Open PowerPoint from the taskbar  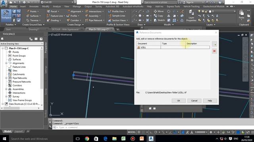(142, 138)
